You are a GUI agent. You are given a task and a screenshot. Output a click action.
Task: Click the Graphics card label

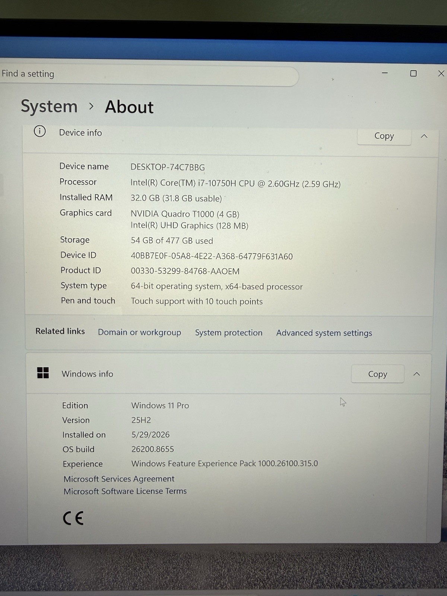(x=86, y=213)
